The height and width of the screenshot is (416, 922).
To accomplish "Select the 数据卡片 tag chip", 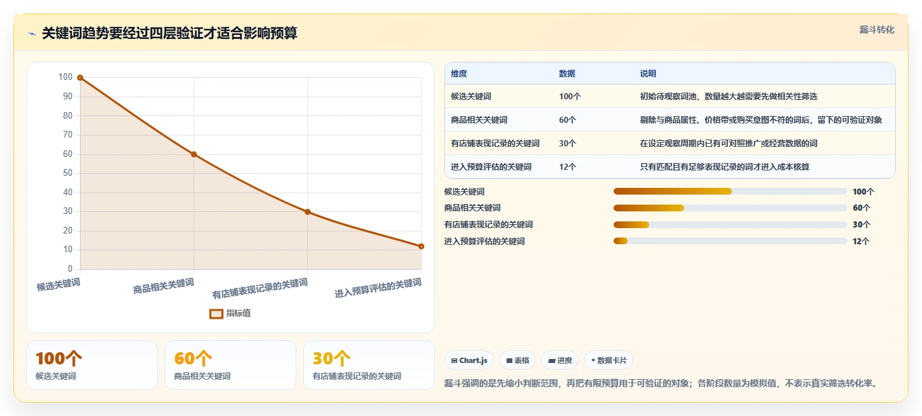I will click(609, 360).
